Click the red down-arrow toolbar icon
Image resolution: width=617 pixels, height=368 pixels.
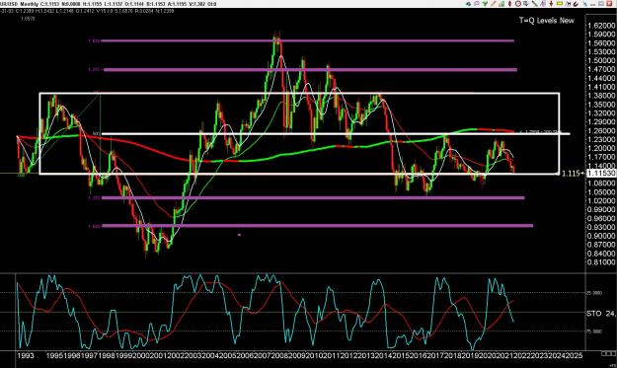[551, 4]
